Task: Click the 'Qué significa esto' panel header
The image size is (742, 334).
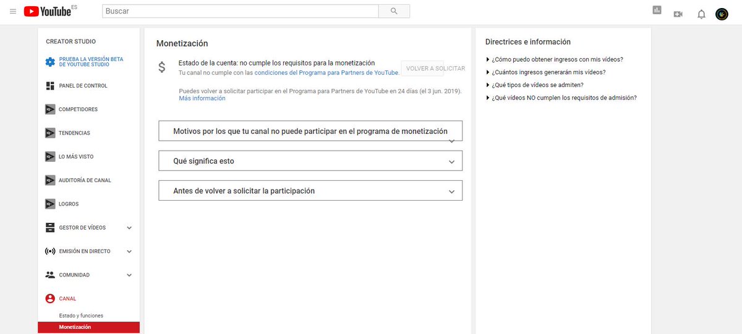Action: click(x=310, y=161)
